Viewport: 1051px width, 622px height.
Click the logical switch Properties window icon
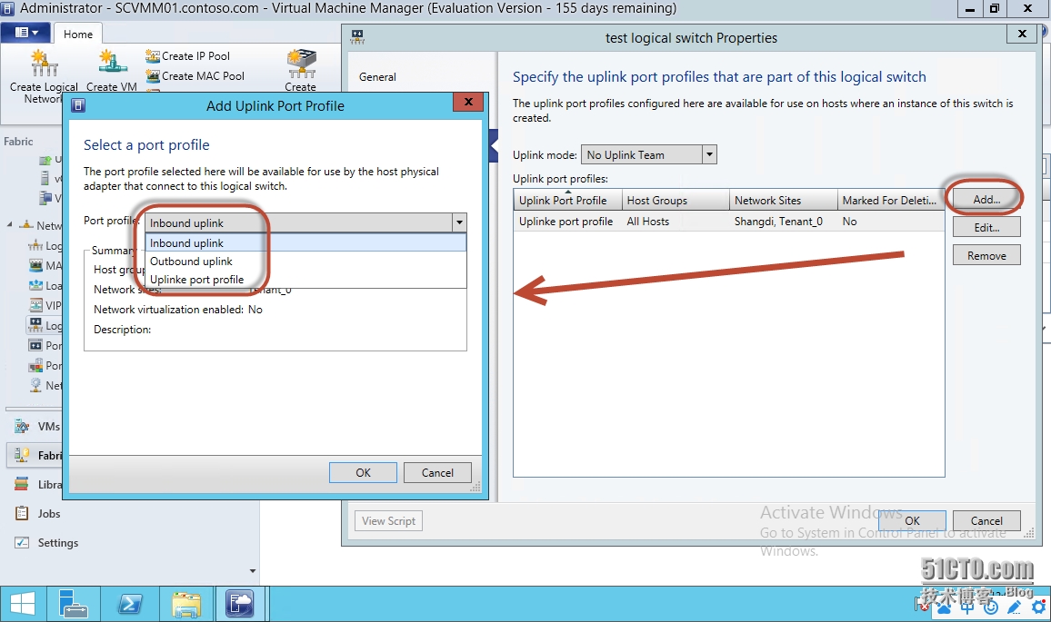[x=357, y=37]
